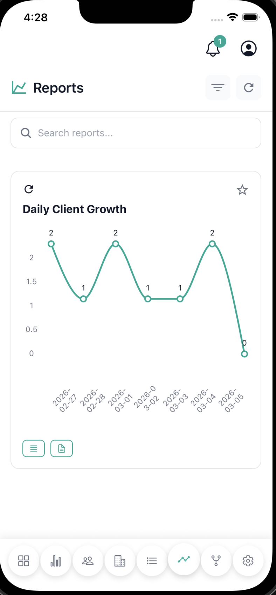Open the pipeline branch icon
The height and width of the screenshot is (595, 276).
(x=216, y=560)
